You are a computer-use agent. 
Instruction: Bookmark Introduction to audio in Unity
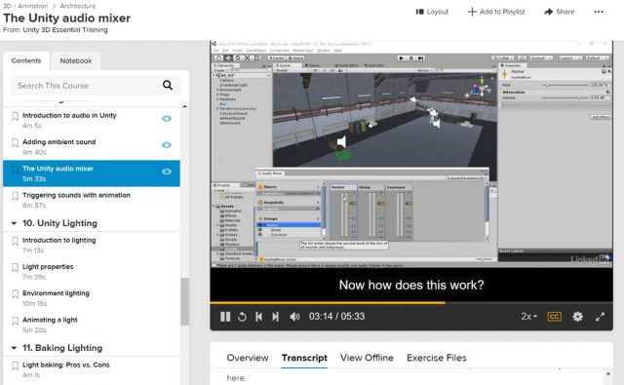16,116
